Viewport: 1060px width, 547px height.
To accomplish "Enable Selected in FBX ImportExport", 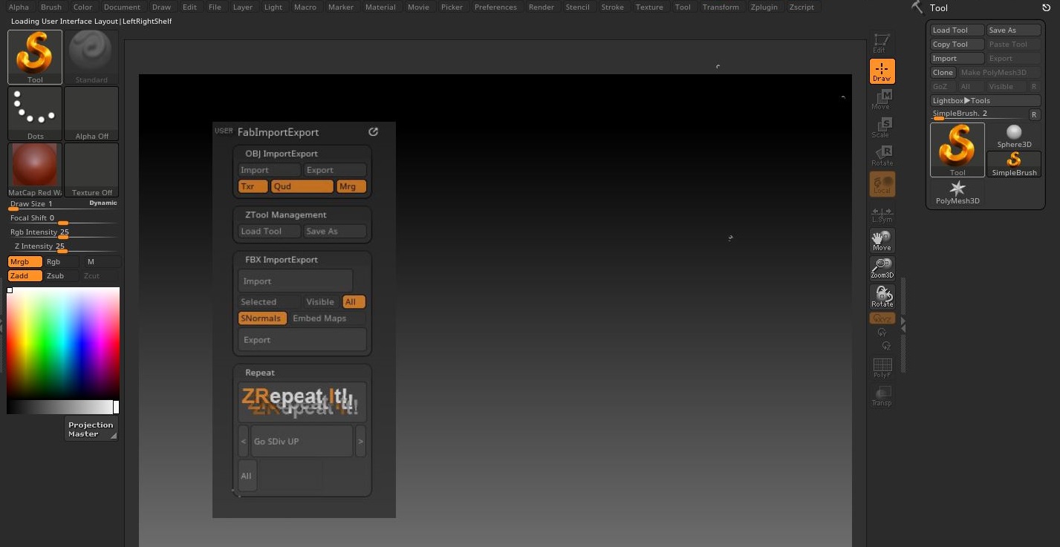I will [270, 302].
